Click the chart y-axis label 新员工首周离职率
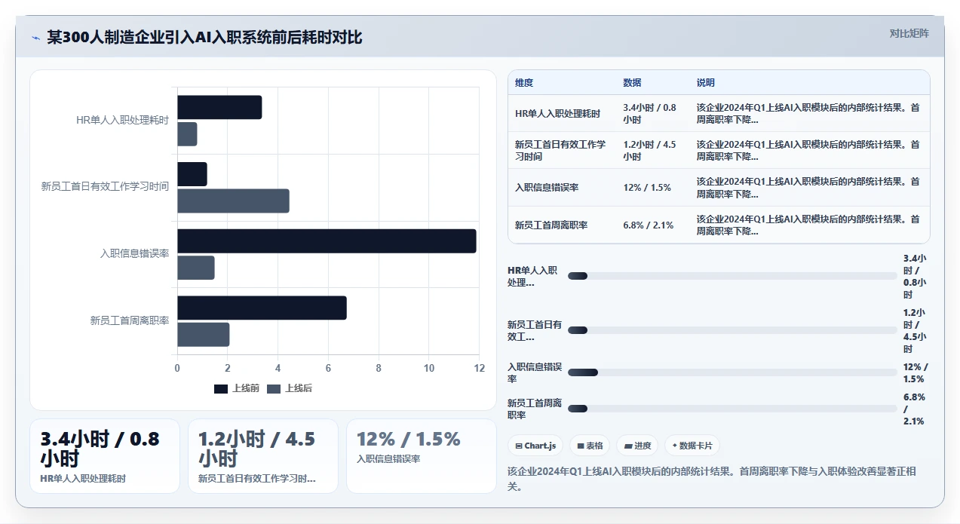The width and height of the screenshot is (960, 524). pos(130,320)
